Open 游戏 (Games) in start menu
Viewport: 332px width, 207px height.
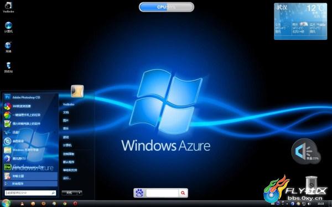point(66,137)
